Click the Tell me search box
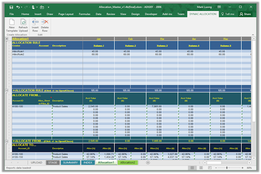 [229, 14]
